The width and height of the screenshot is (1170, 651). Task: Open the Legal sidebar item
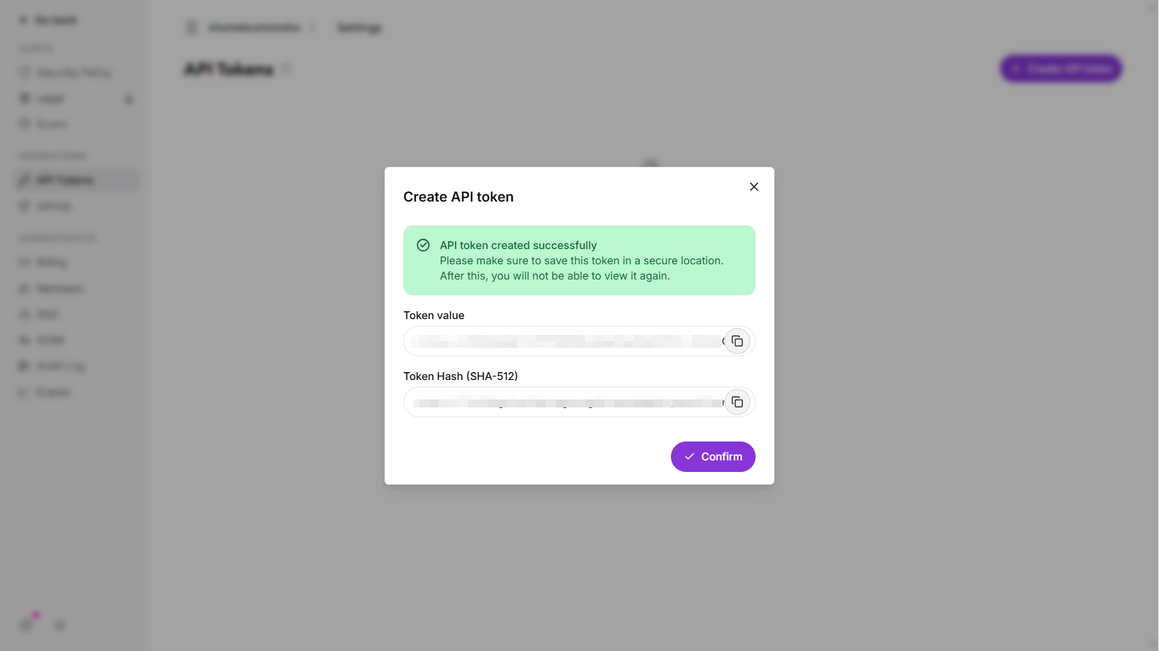click(x=50, y=99)
